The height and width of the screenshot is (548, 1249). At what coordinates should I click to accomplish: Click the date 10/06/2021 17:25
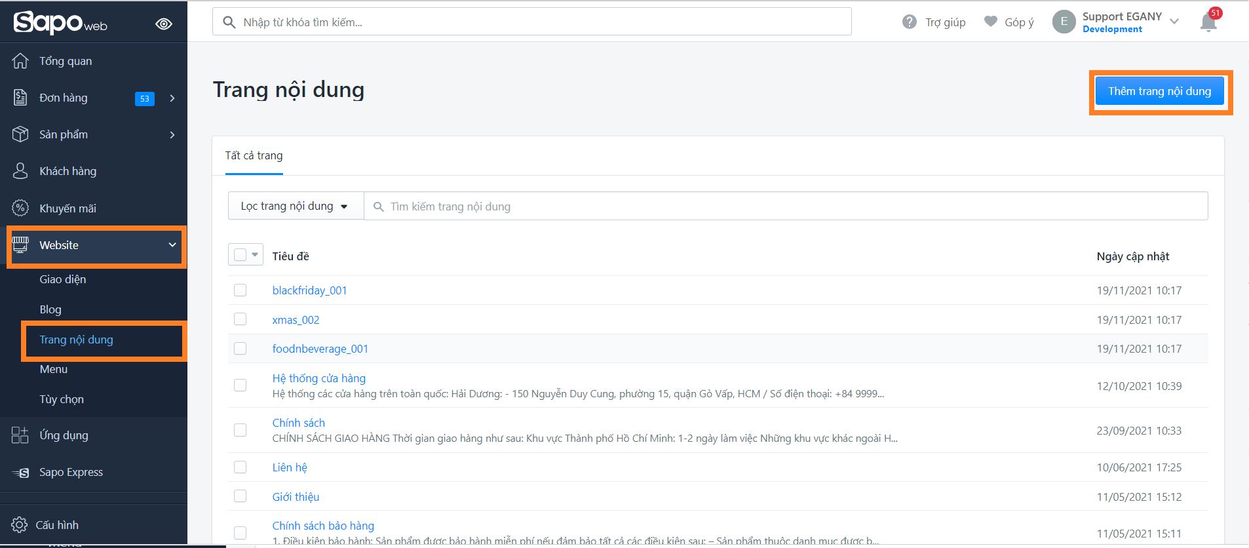(x=1139, y=467)
